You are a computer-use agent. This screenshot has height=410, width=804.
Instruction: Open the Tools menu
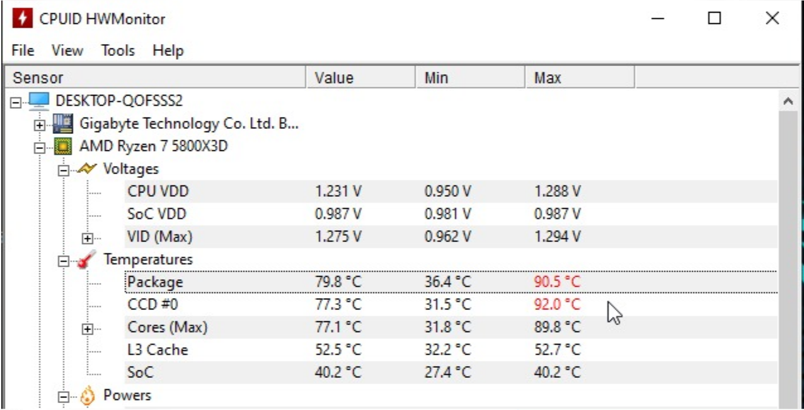tap(118, 51)
